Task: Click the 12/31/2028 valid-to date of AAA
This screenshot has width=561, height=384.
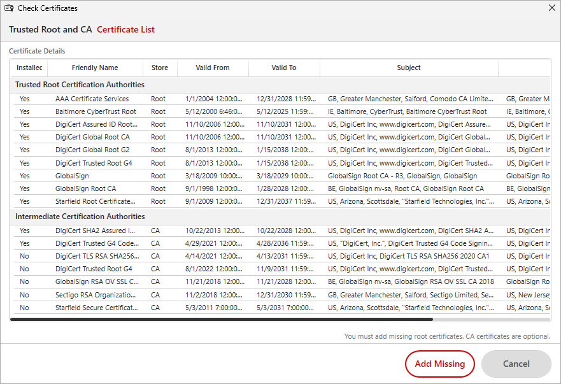Action: (x=286, y=99)
